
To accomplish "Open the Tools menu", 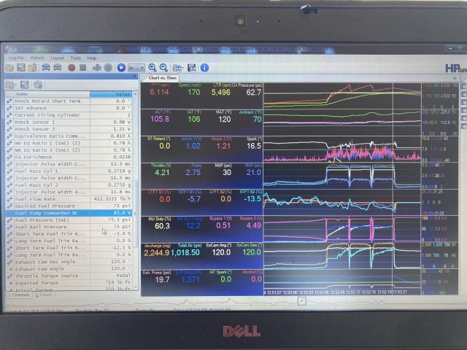I will [x=75, y=58].
